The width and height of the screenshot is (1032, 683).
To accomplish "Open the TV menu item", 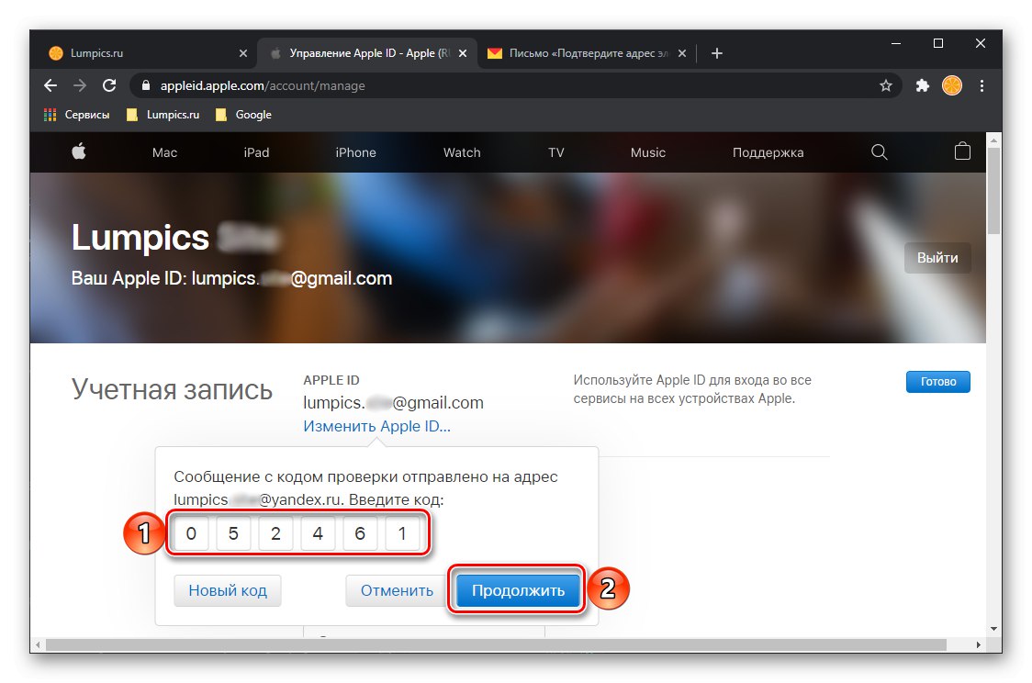I will pos(556,152).
